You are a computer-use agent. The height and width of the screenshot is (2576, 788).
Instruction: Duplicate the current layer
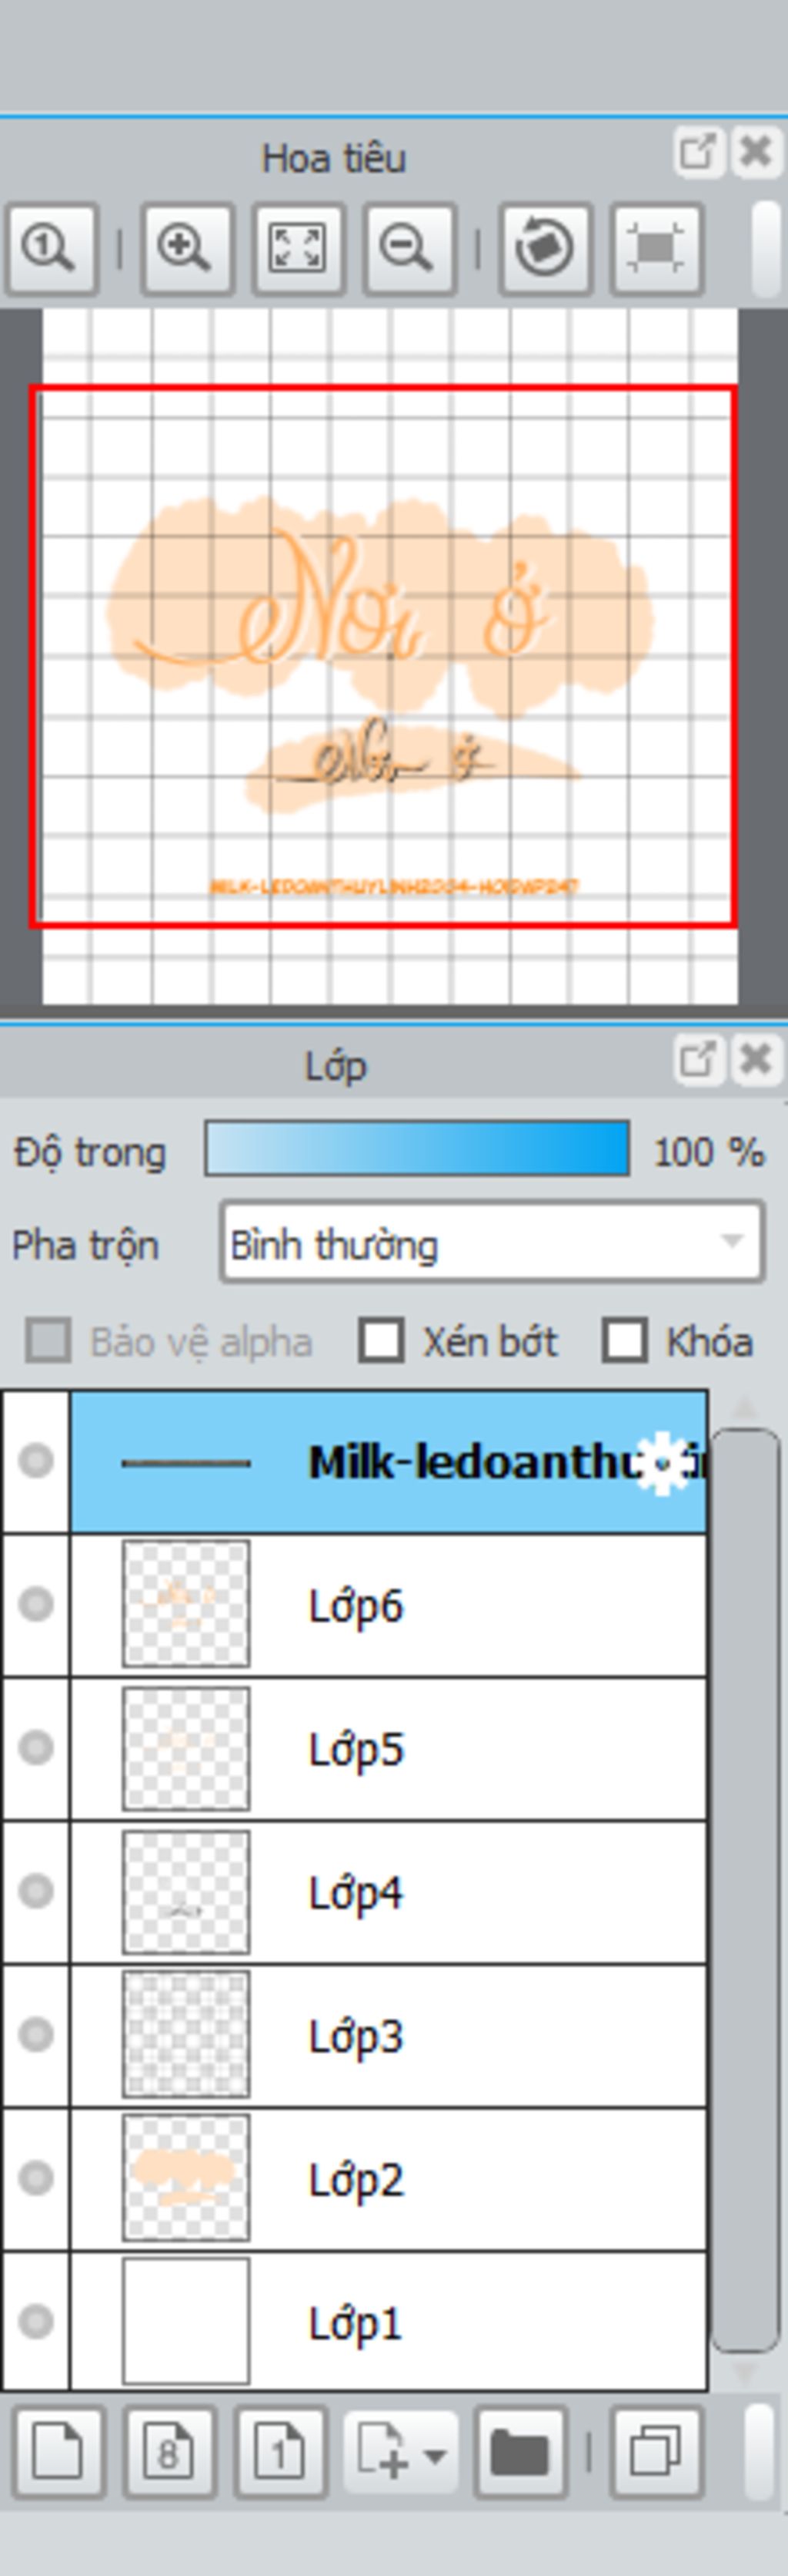coord(656,2451)
